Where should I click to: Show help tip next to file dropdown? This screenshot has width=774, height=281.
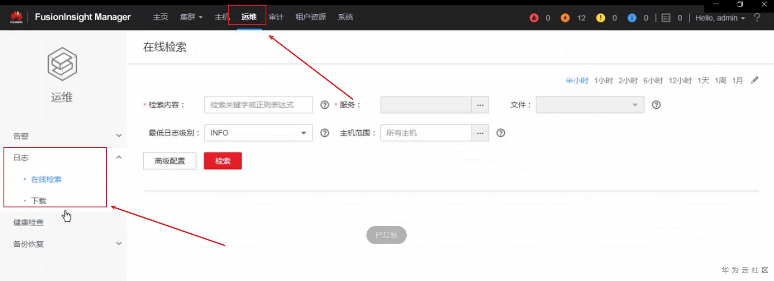point(656,105)
